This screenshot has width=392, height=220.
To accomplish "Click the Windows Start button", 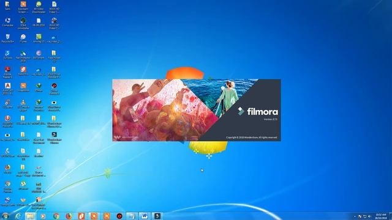I will click(x=5, y=216).
